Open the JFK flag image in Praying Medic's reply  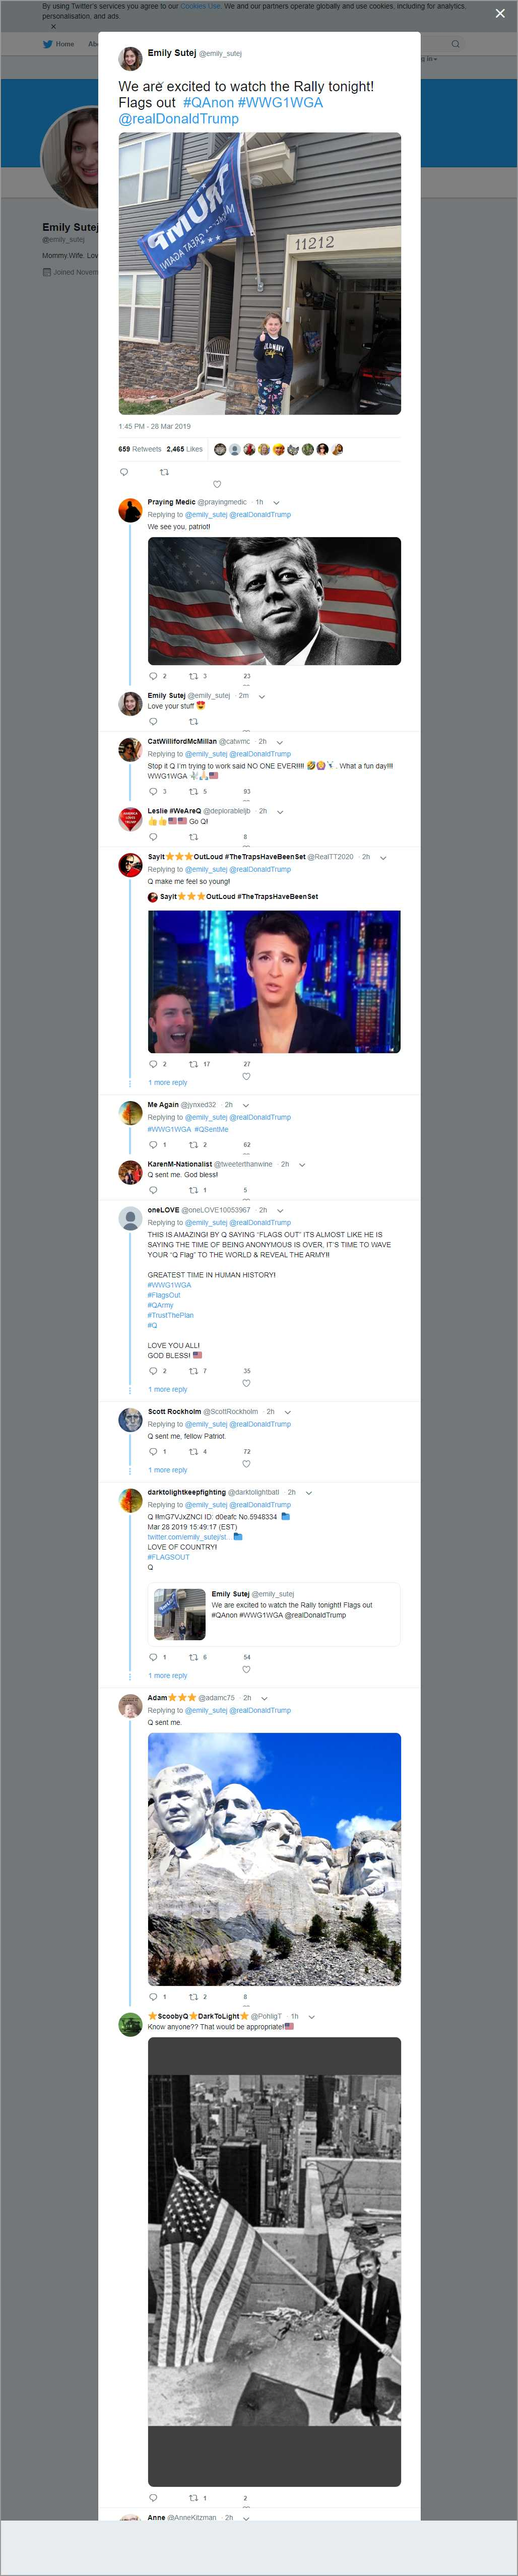click(274, 601)
